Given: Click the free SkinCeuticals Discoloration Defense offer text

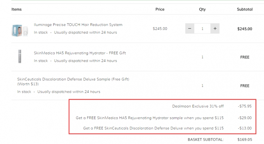Looking at the screenshot, I should pyautogui.click(x=153, y=128).
